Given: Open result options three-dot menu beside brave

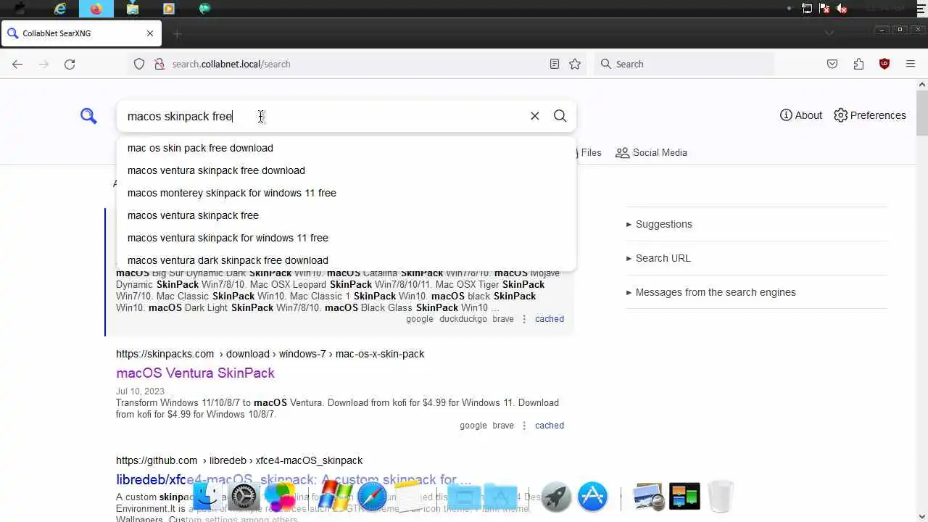Looking at the screenshot, I should point(524,426).
